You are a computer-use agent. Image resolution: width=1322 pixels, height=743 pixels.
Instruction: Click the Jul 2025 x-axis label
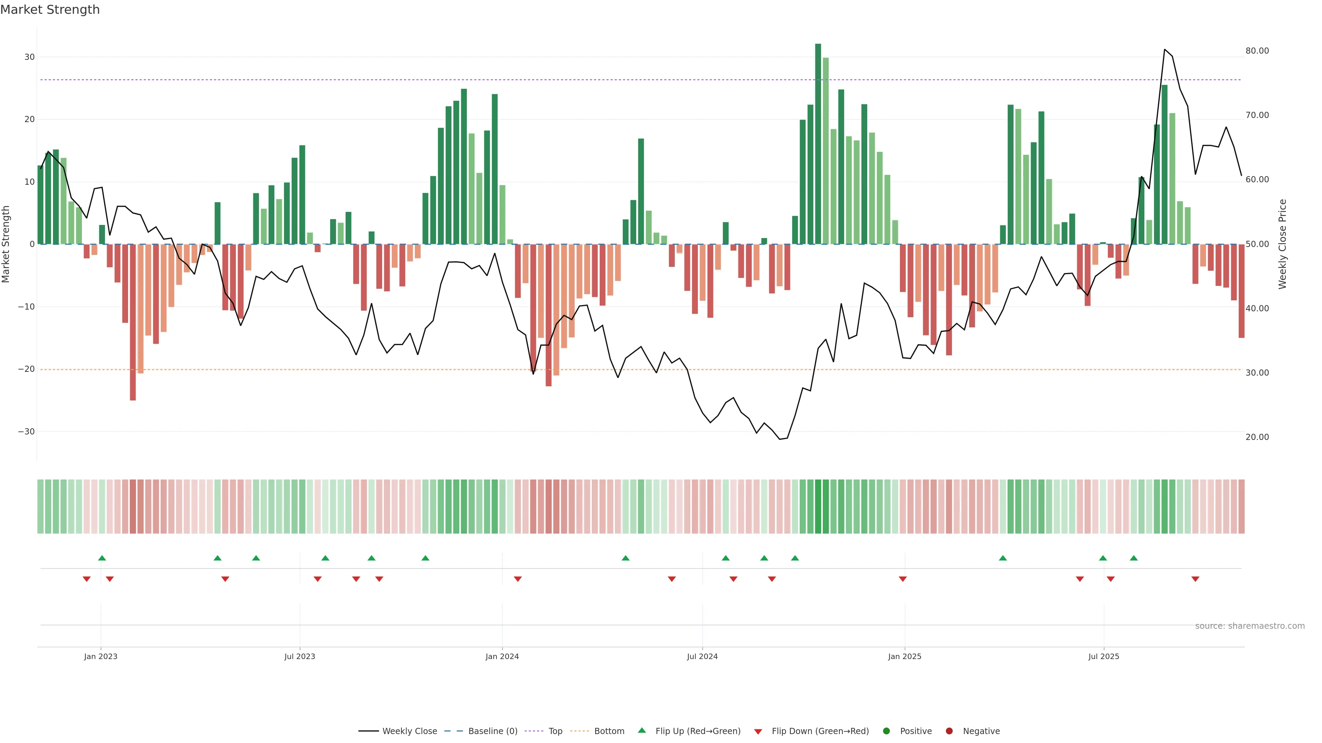coord(1103,656)
